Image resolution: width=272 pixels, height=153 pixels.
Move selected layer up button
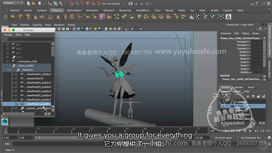[x=248, y=96]
